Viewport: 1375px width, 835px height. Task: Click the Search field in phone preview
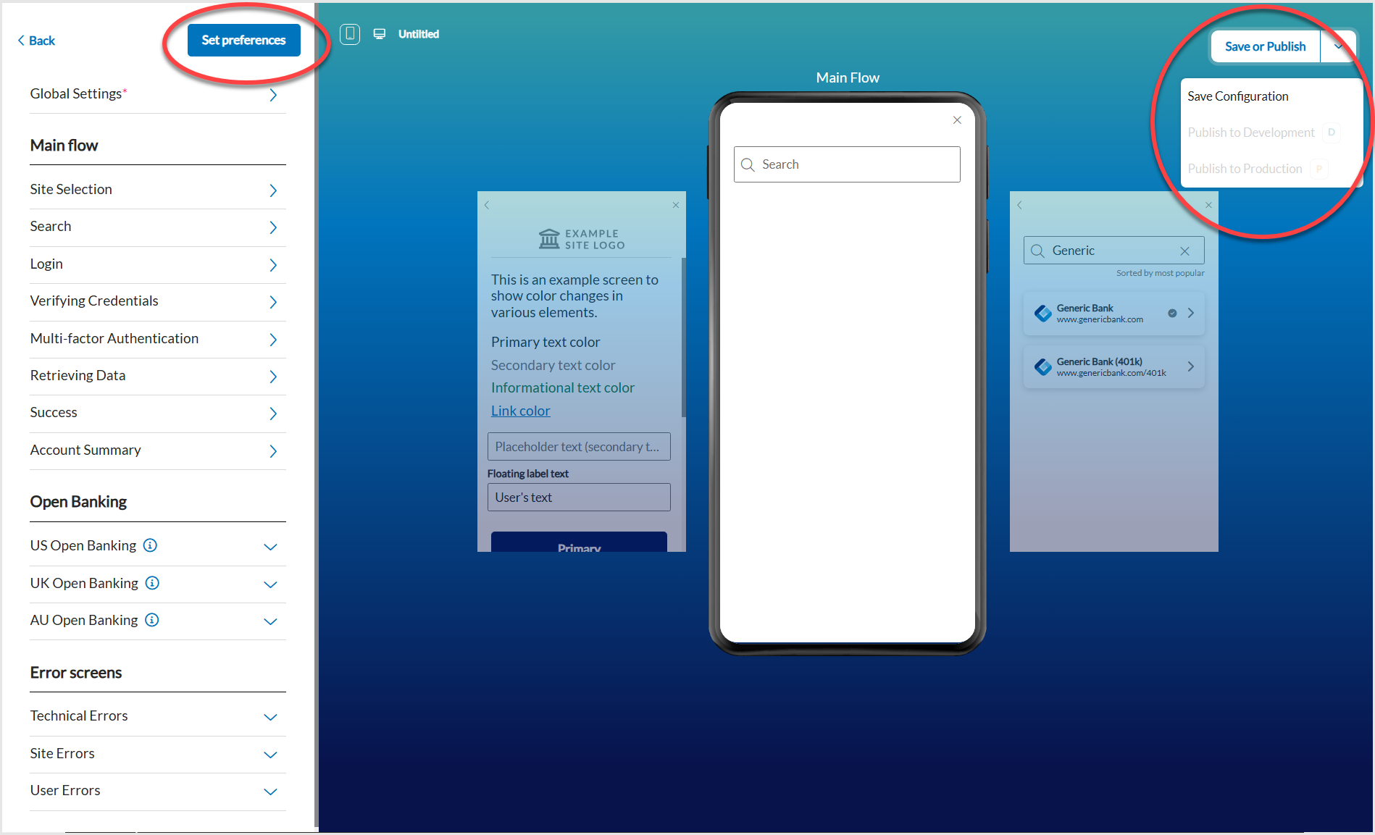[855, 165]
